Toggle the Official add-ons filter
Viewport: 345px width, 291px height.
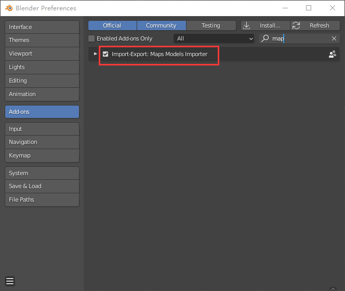point(112,25)
